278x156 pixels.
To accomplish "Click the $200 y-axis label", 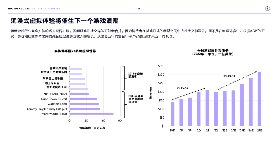I will (x=161, y=92).
